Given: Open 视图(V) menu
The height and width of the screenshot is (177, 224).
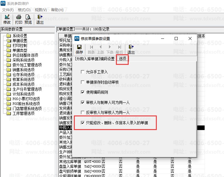Looking at the screenshot, I should [41, 10].
